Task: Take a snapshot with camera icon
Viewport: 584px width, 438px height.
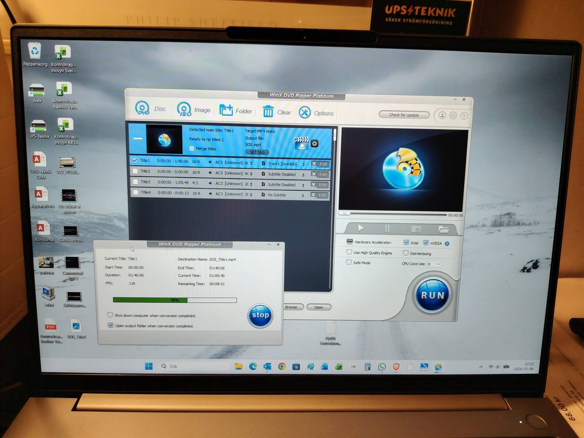Action: click(x=416, y=229)
